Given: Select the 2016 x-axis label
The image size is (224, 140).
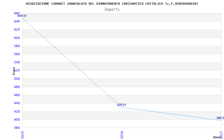Looking at the screenshot, I should click(x=122, y=135).
